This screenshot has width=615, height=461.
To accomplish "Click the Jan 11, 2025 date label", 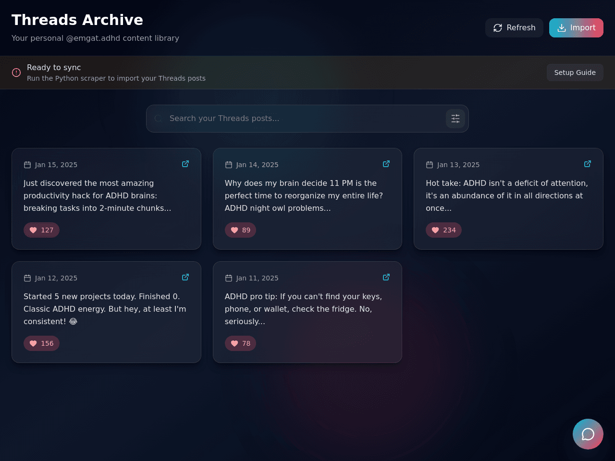I will 258,278.
